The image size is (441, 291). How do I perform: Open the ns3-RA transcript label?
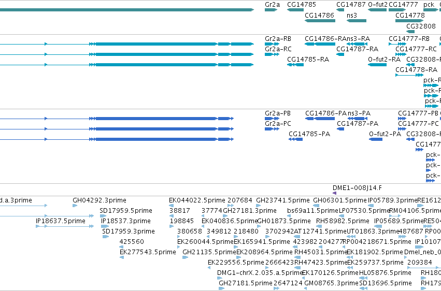click(358, 39)
